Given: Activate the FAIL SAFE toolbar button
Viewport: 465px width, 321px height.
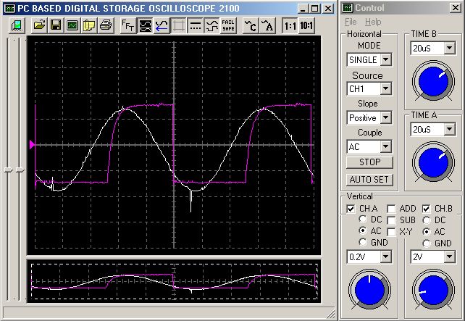Looking at the screenshot, I should pos(228,25).
